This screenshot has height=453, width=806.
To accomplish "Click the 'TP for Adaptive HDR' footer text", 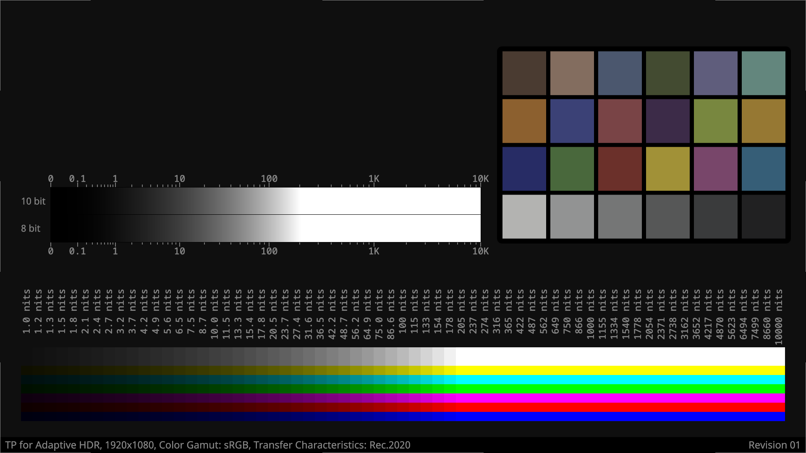I will coord(52,445).
